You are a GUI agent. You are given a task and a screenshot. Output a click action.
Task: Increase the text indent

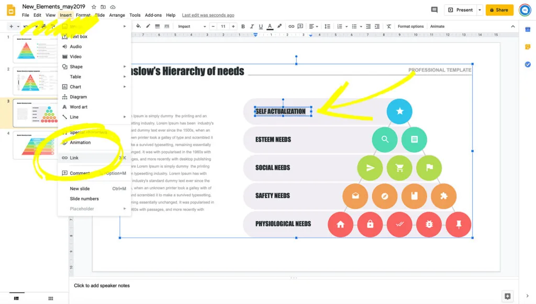pos(377,26)
